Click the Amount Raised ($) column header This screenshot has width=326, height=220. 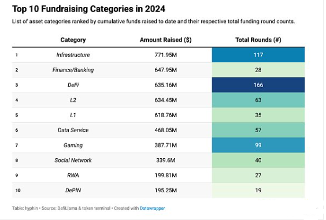[165, 40]
